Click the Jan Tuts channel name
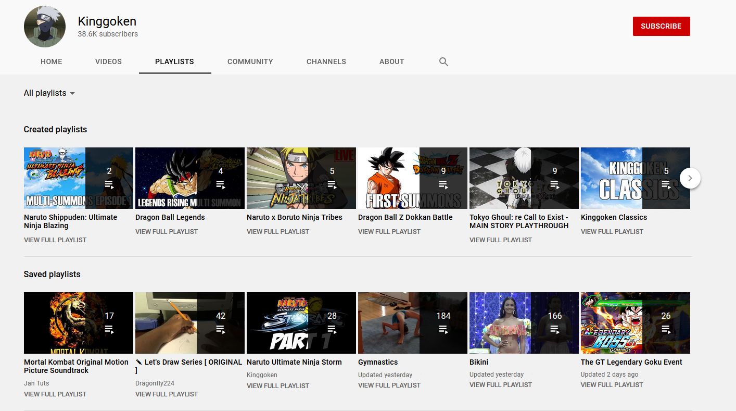The height and width of the screenshot is (411, 736). point(36,383)
